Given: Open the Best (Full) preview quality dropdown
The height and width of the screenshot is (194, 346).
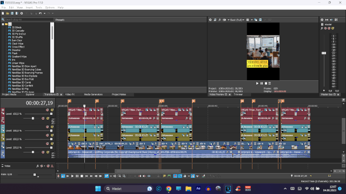Looking at the screenshot, I should pos(237,20).
